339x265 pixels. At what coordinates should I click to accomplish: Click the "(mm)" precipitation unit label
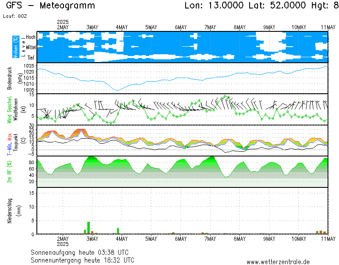[19, 211]
